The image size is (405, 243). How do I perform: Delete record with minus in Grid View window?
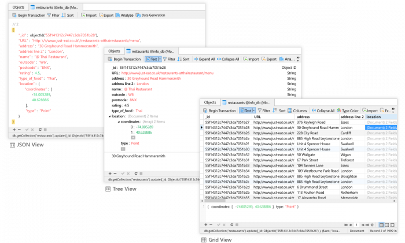click(x=211, y=225)
